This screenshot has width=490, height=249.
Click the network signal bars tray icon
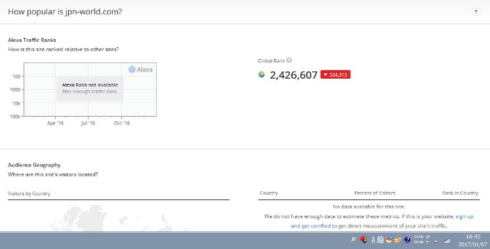[447, 240]
